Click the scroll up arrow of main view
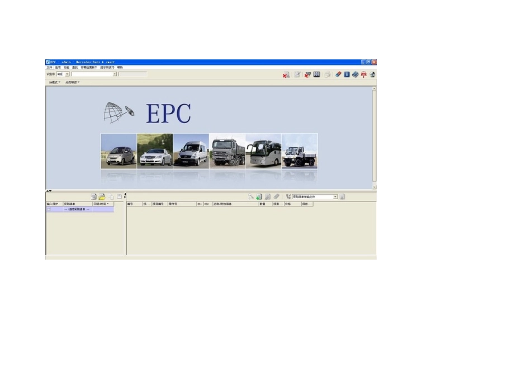The height and width of the screenshot is (376, 531). 374,88
